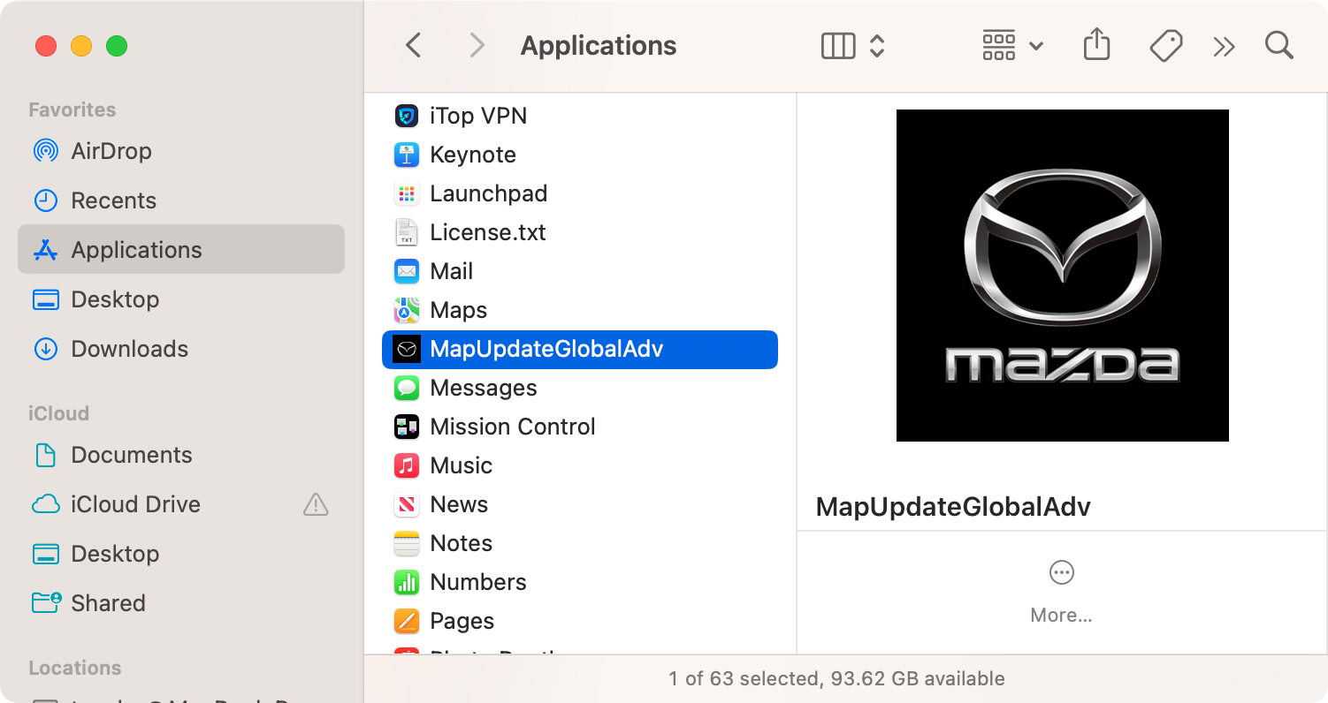Viewport: 1328px width, 703px height.
Task: Expand the hidden toolbar items chevron
Action: pos(1224,47)
